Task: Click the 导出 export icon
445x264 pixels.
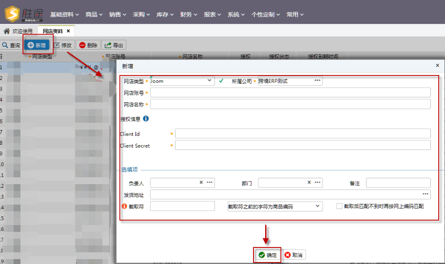Action: 108,45
